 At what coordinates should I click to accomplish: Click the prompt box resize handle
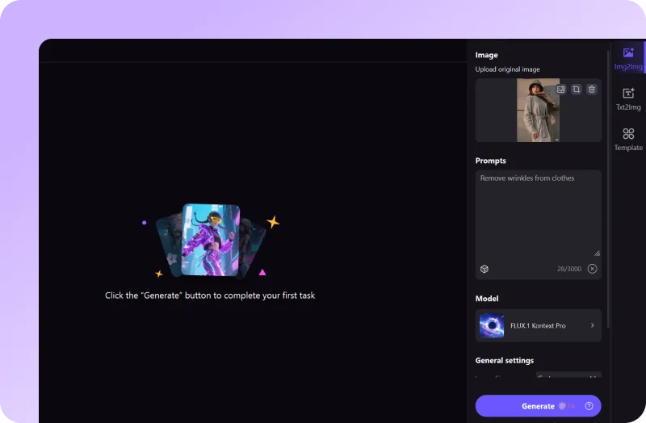pos(597,253)
